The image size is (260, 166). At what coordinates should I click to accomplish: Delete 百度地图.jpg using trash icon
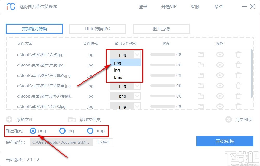(x=238, y=75)
